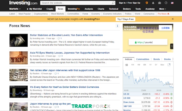Select the Economy subtab
182x111 pixels.
[96, 14]
